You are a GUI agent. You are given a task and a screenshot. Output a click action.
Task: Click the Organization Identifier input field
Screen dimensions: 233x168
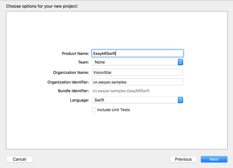click(137, 82)
